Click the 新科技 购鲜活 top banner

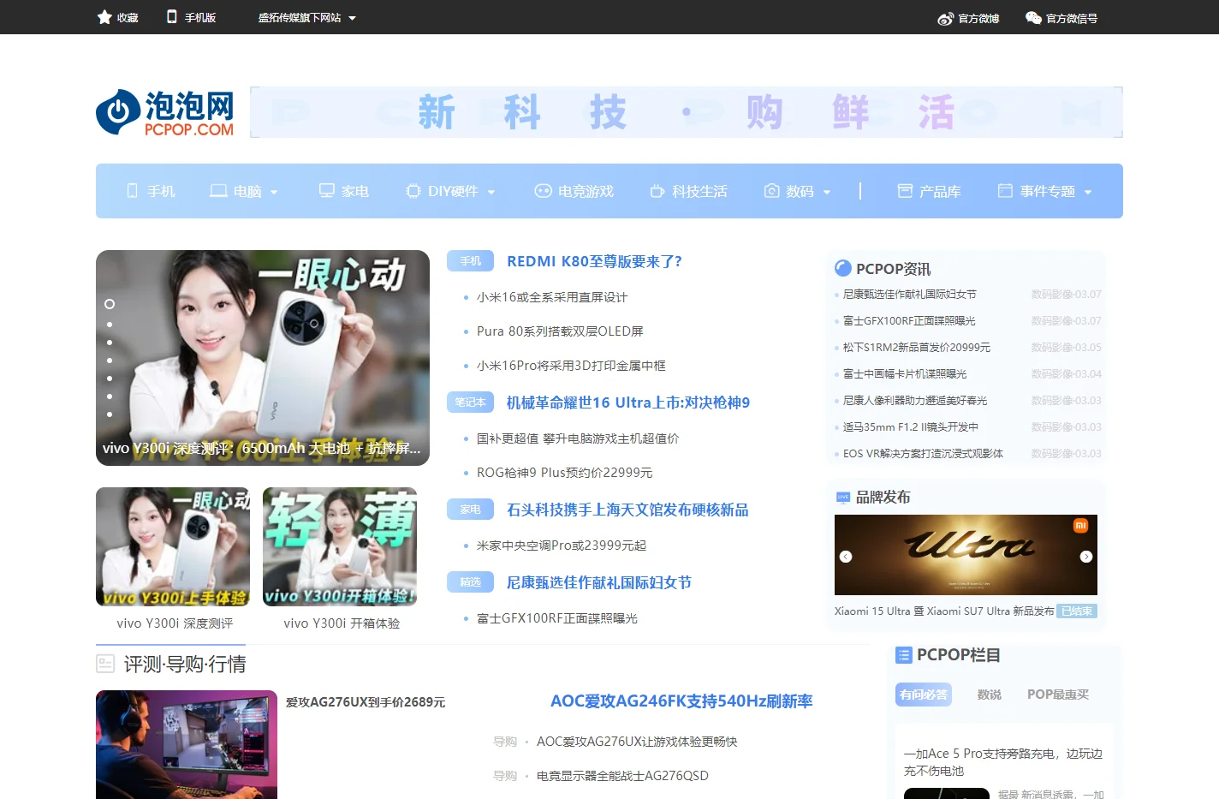[687, 112]
